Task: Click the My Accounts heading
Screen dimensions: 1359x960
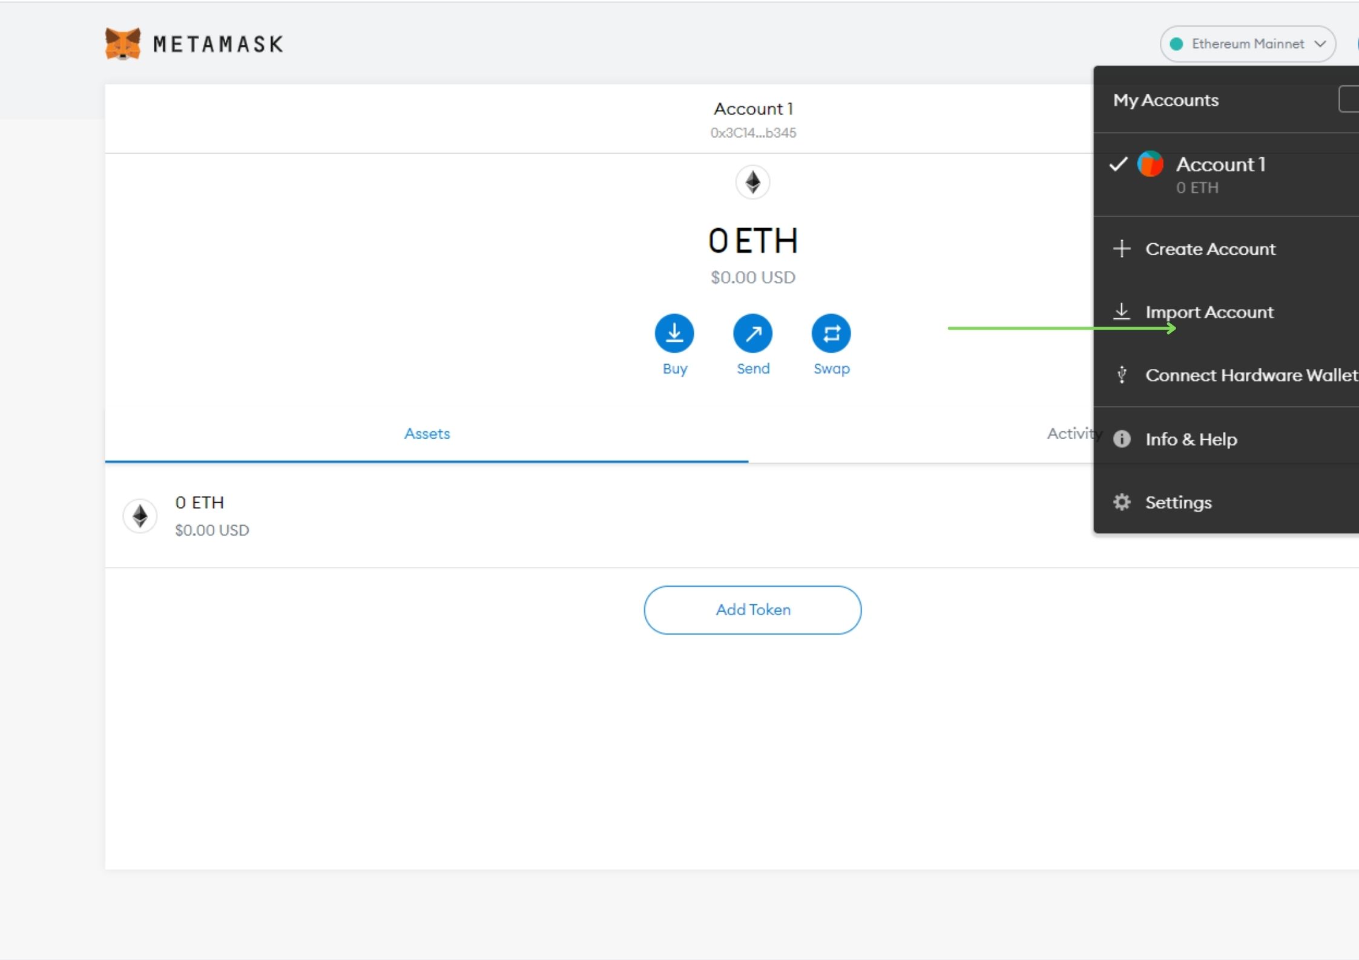Action: [1166, 100]
